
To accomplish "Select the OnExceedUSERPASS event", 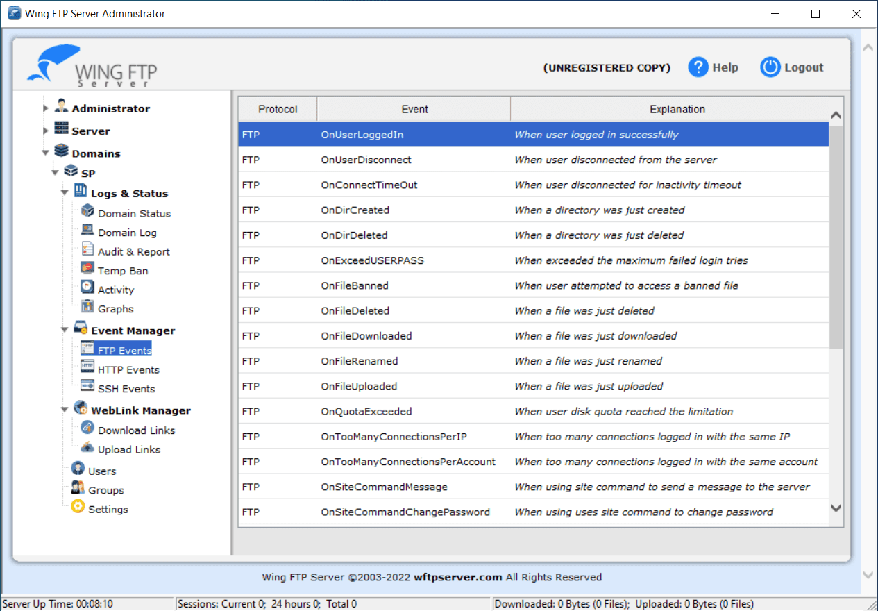I will (x=534, y=260).
